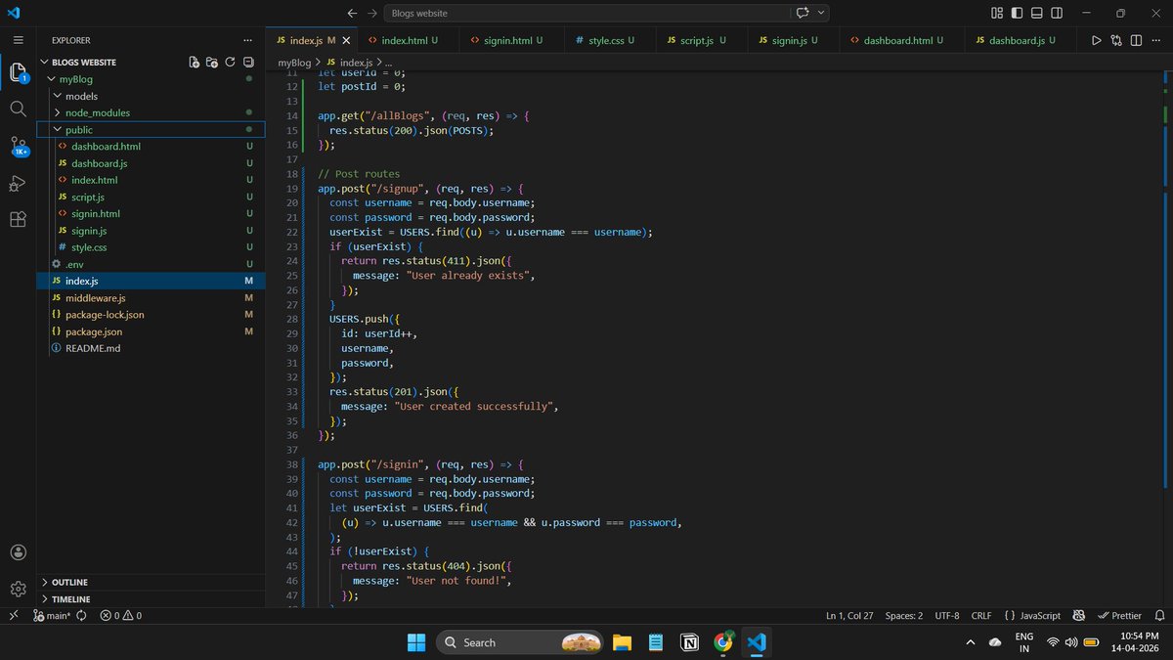
Task: Collapse all folders in Explorer
Action: click(x=248, y=62)
